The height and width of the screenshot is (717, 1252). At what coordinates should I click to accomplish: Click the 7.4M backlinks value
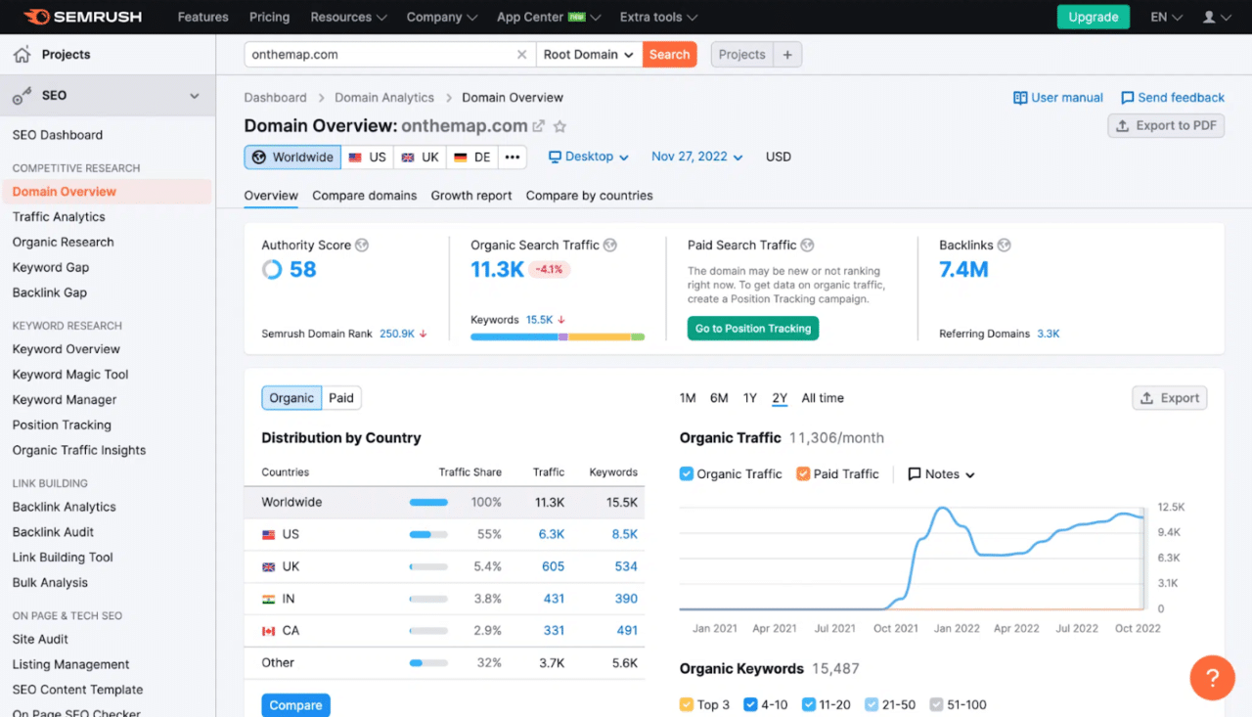click(963, 270)
